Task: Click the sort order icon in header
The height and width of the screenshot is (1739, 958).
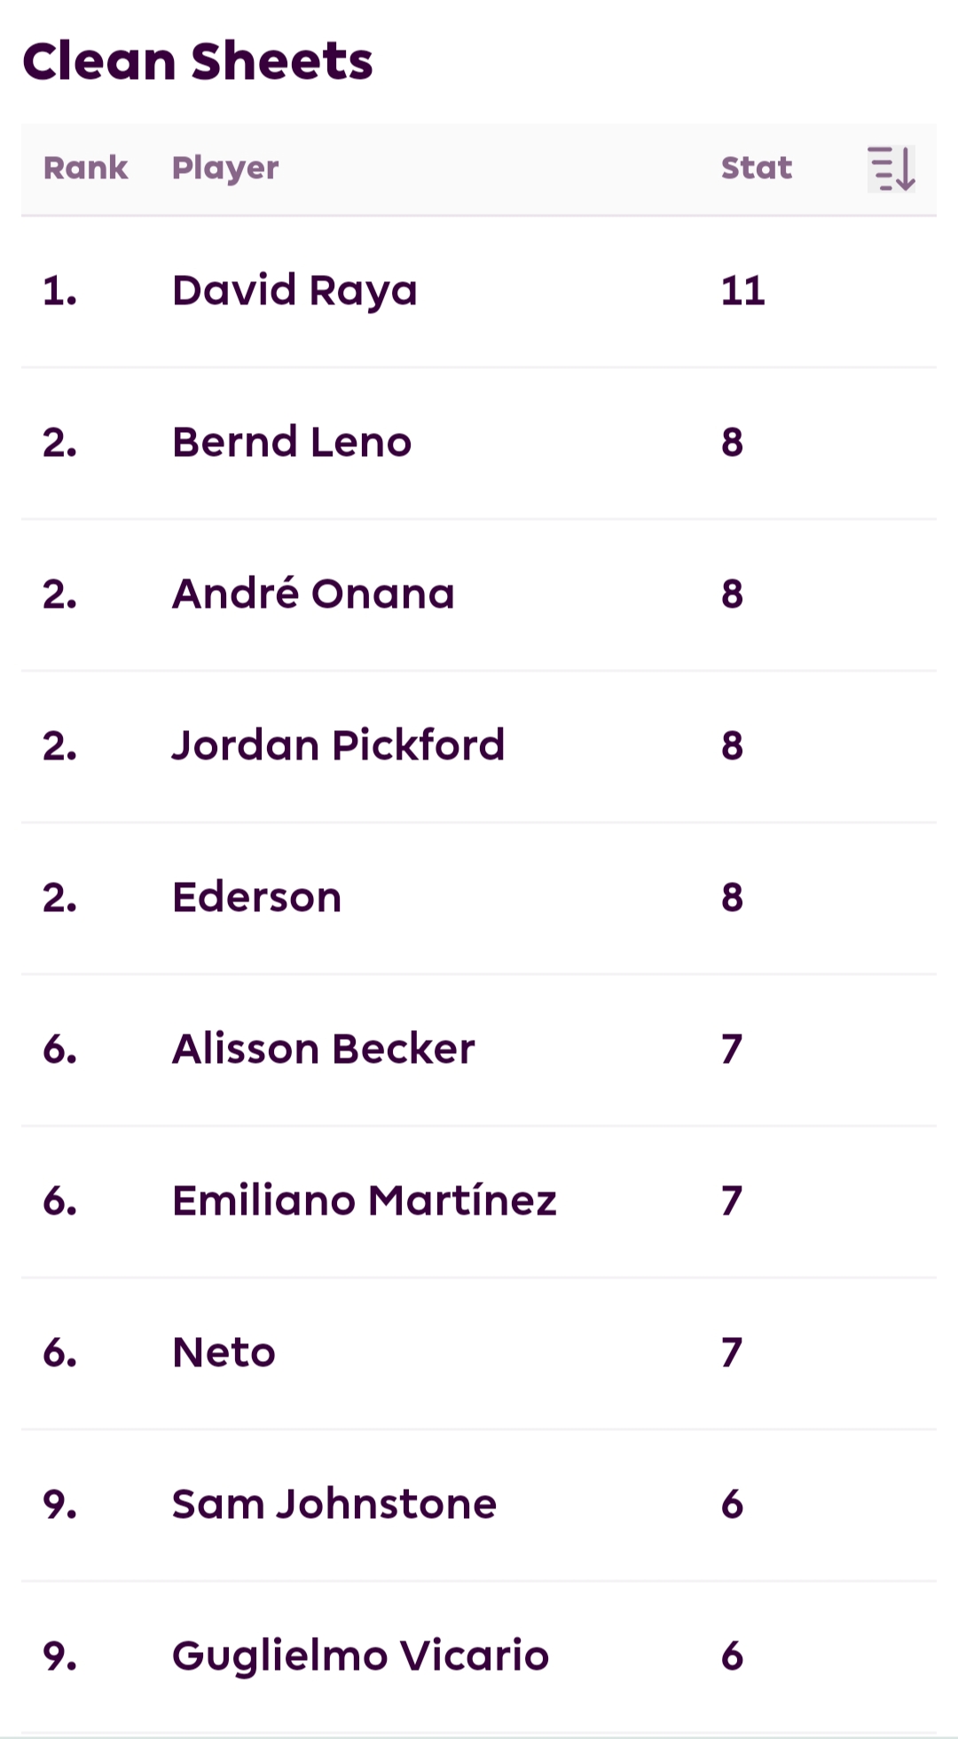Action: (x=891, y=169)
